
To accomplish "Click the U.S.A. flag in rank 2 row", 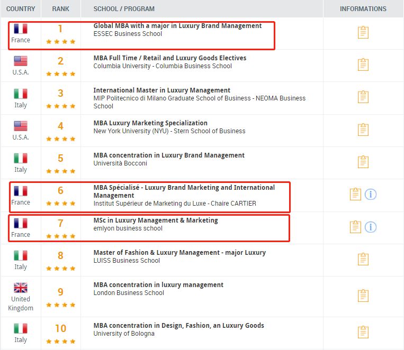I will [x=21, y=61].
